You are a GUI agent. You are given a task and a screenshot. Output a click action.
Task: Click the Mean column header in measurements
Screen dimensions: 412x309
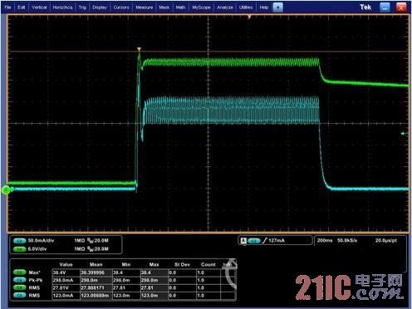[96, 264]
